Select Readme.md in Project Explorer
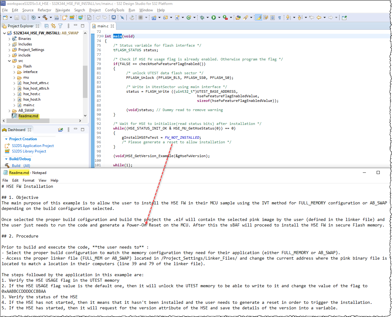This screenshot has width=392, height=317. 28,116
